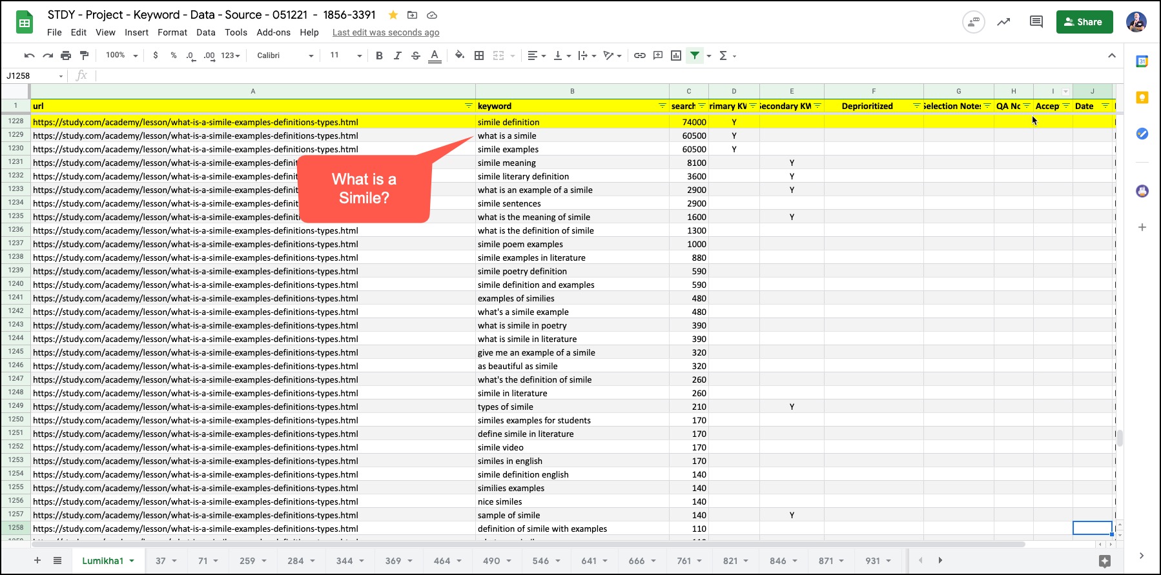The image size is (1161, 575).
Task: Open the Google Calendar side panel
Action: point(1142,61)
